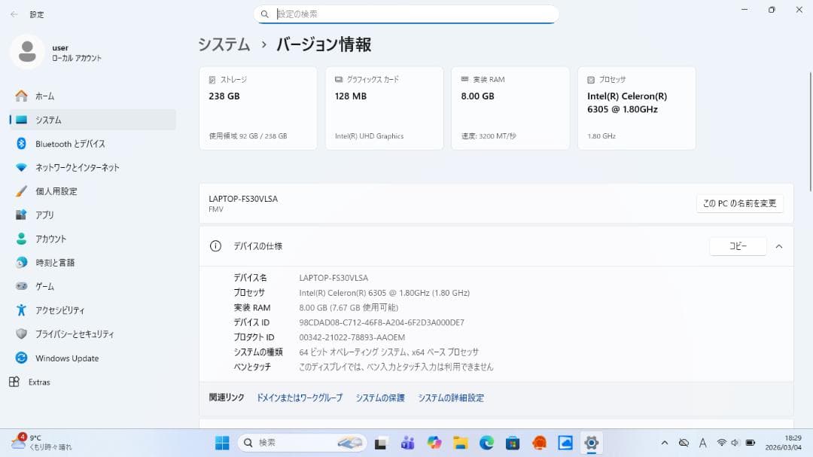Open Wi-Fi network tray icon
This screenshot has width=813, height=457.
721,443
